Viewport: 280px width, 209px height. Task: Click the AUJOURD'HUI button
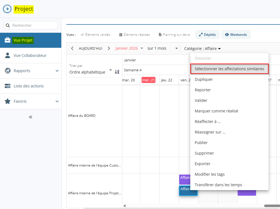pos(91,48)
